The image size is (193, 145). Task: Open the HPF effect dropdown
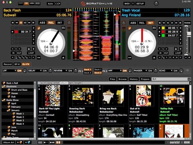(115, 71)
